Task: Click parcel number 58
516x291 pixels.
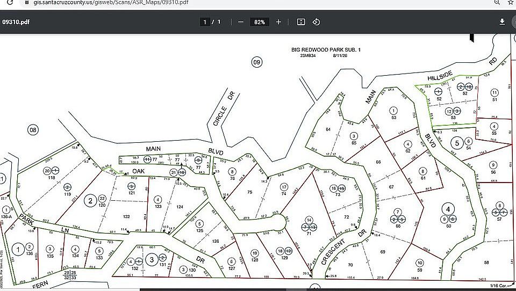Action: [486, 263]
